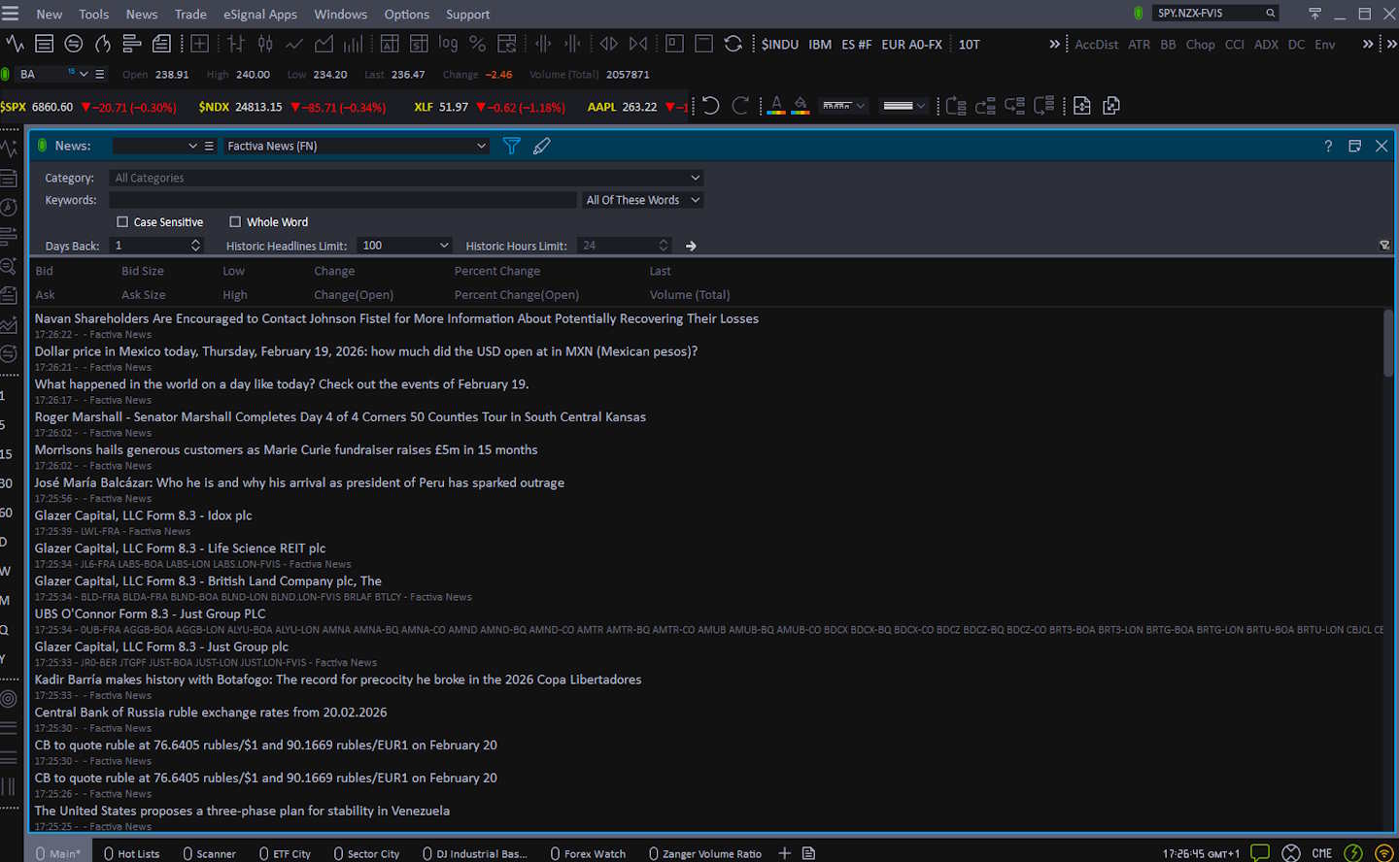The width and height of the screenshot is (1399, 862).
Task: Expand the News symbol dropdown arrow
Action: [192, 146]
